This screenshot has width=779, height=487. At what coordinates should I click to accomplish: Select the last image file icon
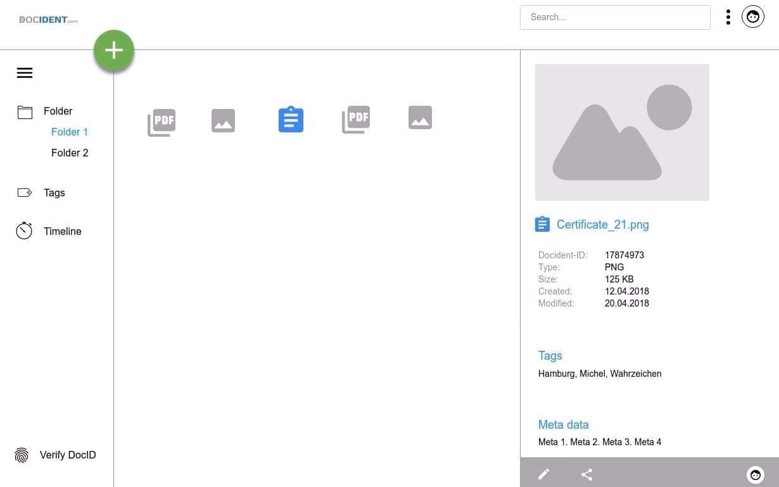420,118
